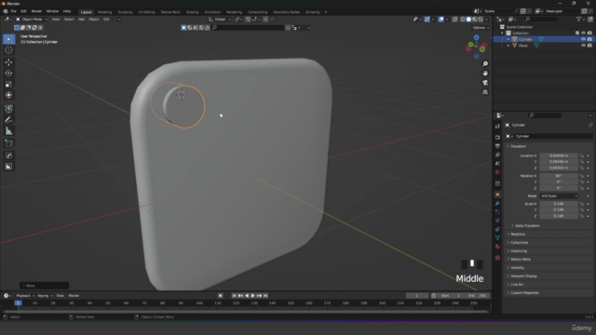Expand the Viewport Display panel
Viewport: 596px width, 335px height.
pyautogui.click(x=523, y=276)
